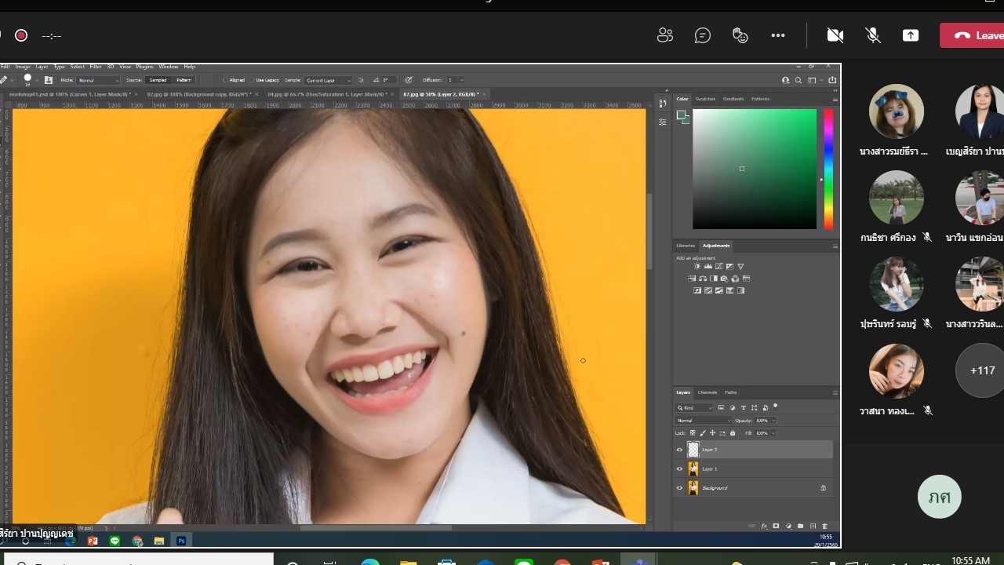The height and width of the screenshot is (565, 1004).
Task: Select Layer 1 thumbnail
Action: [693, 468]
